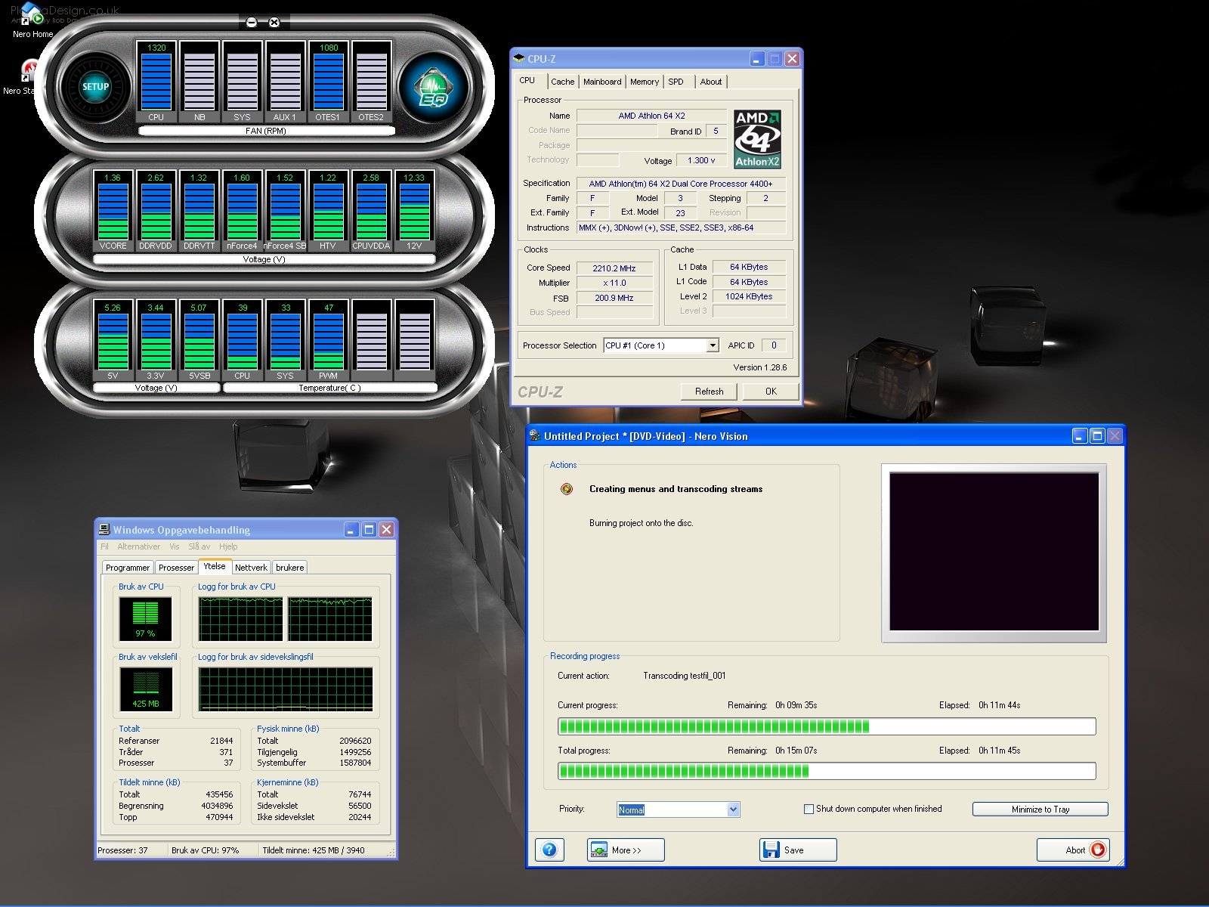Click minimize icon atop the hardware monitor widget
This screenshot has width=1209, height=907.
[x=252, y=23]
